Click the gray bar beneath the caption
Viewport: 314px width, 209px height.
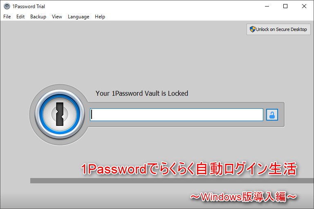(172, 180)
